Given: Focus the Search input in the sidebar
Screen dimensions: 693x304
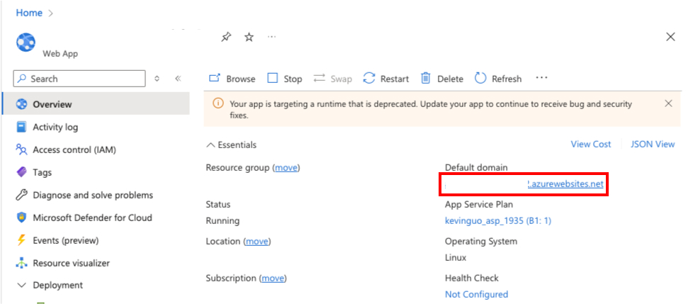Looking at the screenshot, I should point(79,79).
